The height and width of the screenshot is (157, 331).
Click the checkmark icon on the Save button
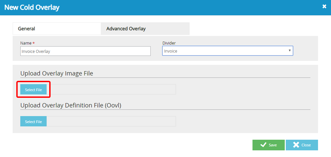click(x=263, y=145)
